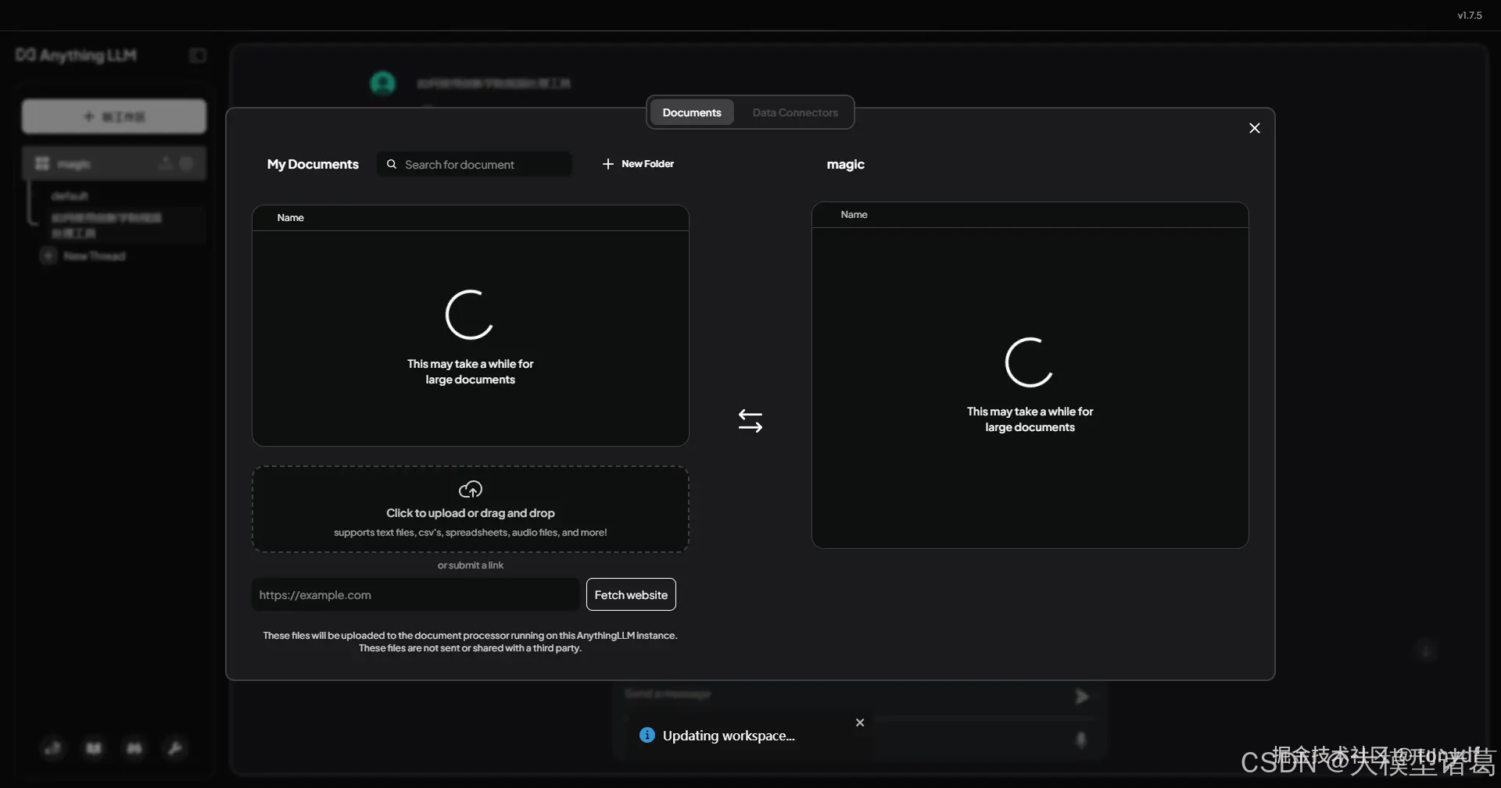1501x788 pixels.
Task: Dismiss the Updating workspace toast
Action: click(860, 722)
